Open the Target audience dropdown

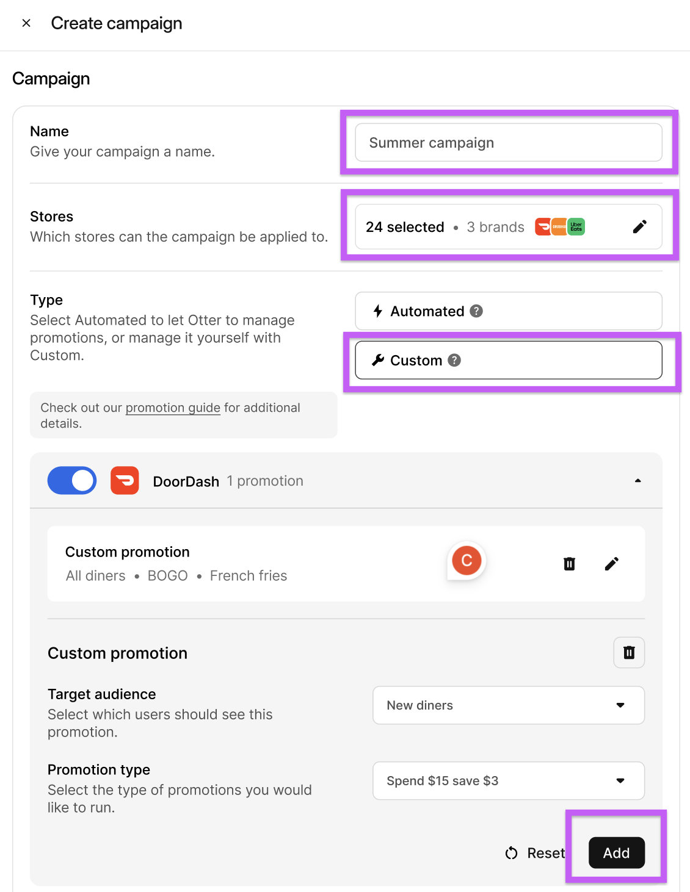point(509,705)
